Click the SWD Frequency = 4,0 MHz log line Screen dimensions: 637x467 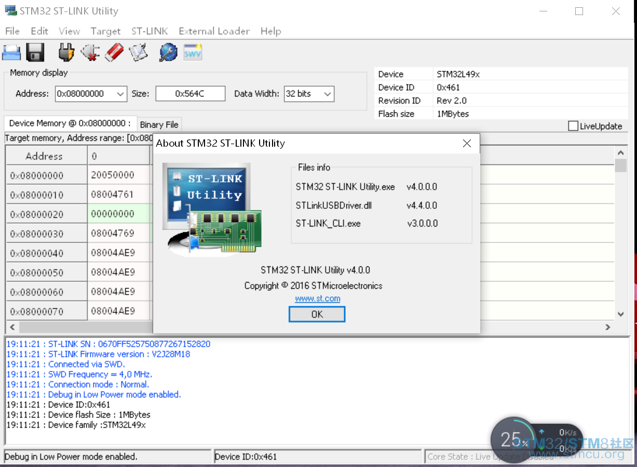click(79, 374)
